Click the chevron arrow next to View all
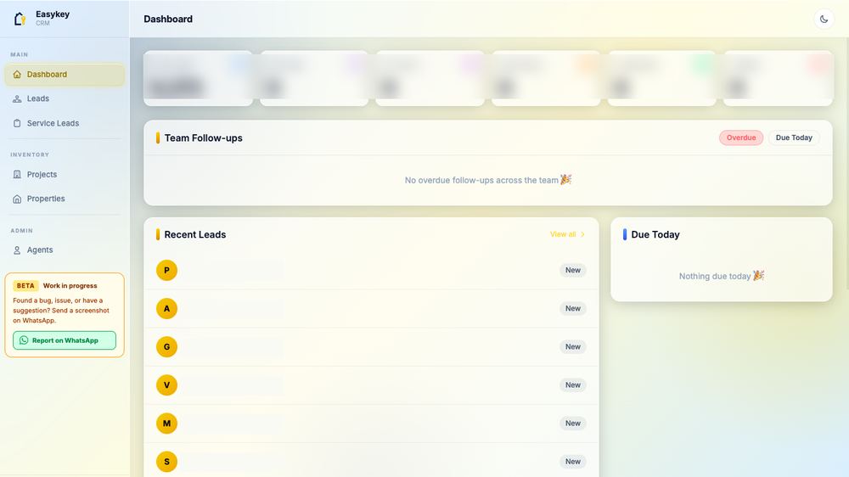This screenshot has height=477, width=849. [582, 234]
